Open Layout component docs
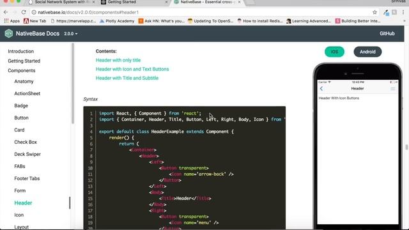This screenshot has height=230, width=409. (21, 227)
